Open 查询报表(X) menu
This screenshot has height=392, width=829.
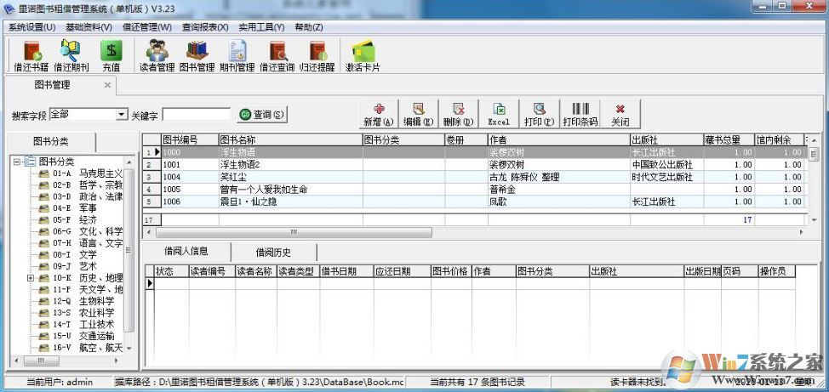pos(205,27)
